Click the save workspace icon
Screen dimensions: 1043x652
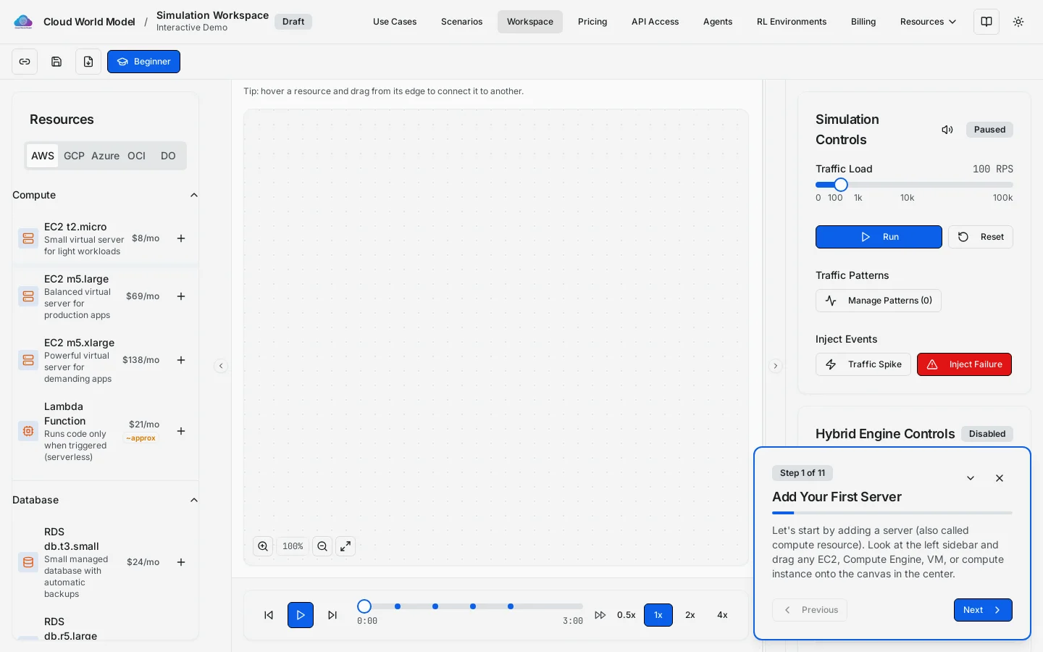pyautogui.click(x=56, y=62)
